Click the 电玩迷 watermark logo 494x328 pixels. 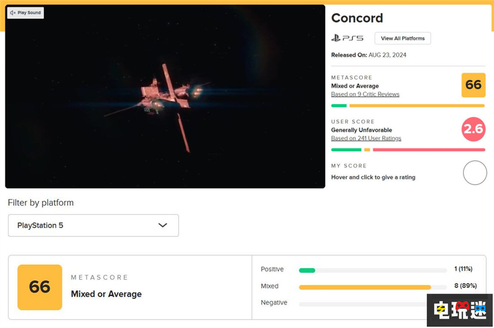pyautogui.click(x=459, y=310)
